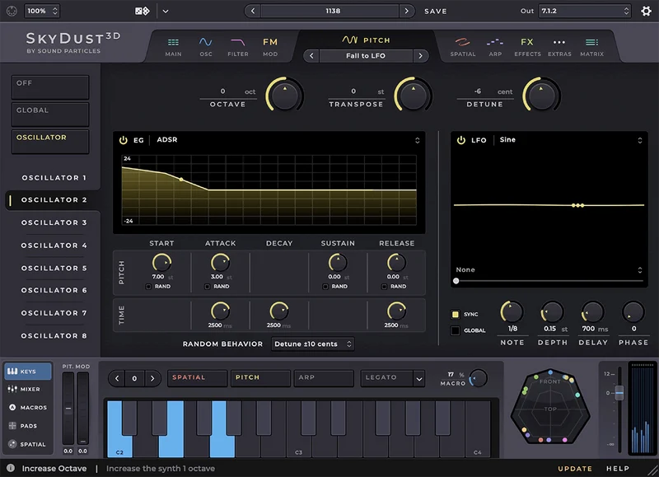Select OSCILLATOR 3 in the list
This screenshot has width=659, height=477.
pyautogui.click(x=54, y=222)
